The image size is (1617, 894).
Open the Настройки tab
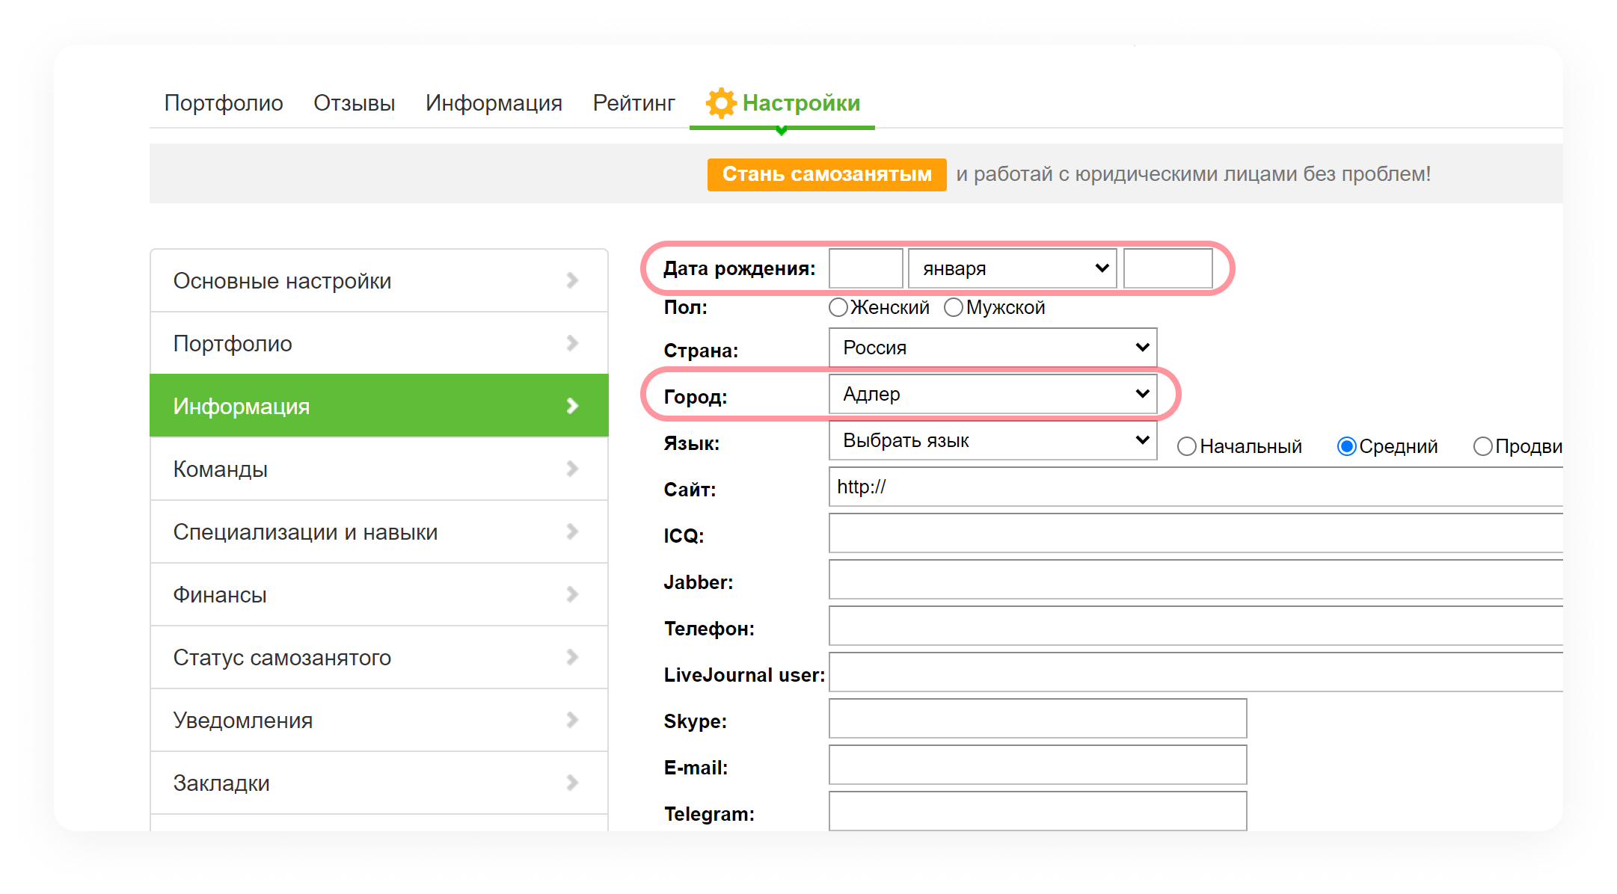(x=783, y=103)
